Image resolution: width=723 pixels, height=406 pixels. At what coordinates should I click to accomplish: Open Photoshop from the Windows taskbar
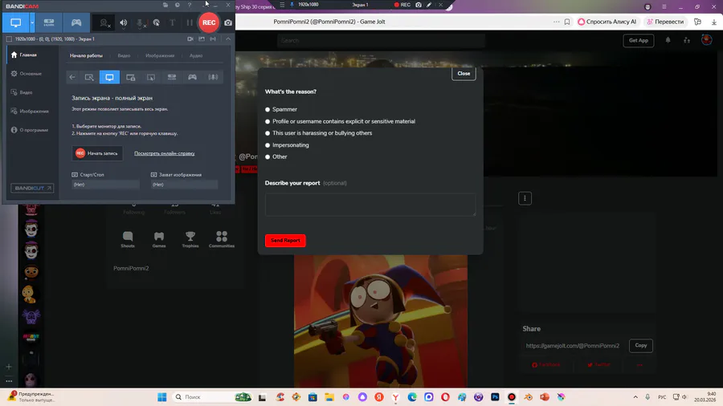[x=495, y=397]
